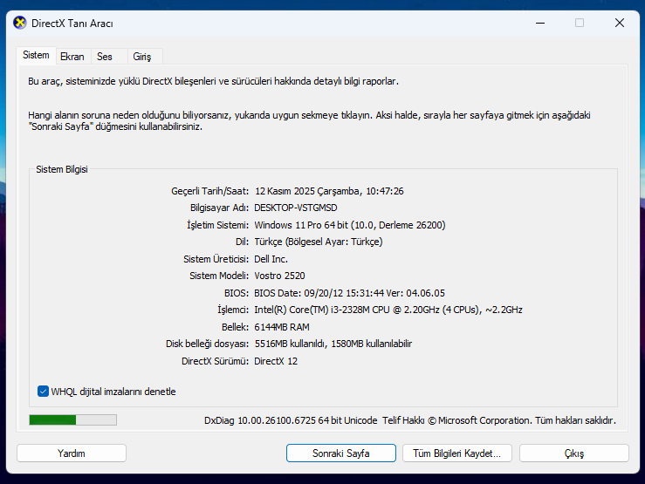Switch to the Sistem tab
Image resolution: width=645 pixels, height=484 pixels.
(36, 55)
